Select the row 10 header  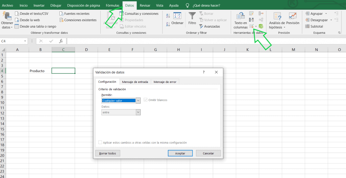click(3, 103)
